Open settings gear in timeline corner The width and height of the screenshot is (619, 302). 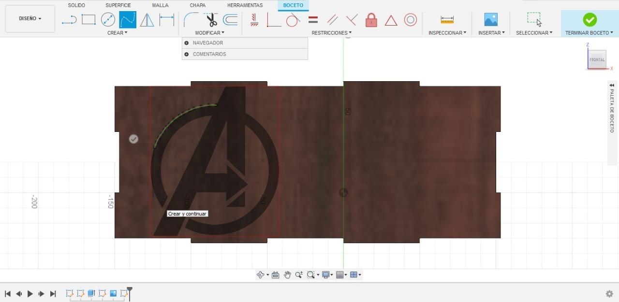coord(610,294)
